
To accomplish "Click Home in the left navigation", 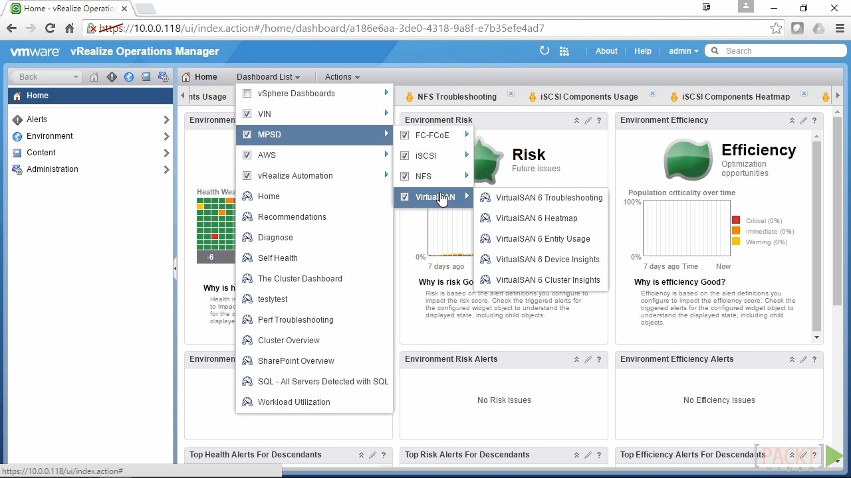I will click(90, 96).
